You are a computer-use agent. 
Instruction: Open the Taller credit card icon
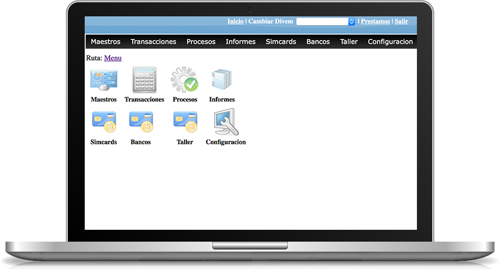(185, 122)
